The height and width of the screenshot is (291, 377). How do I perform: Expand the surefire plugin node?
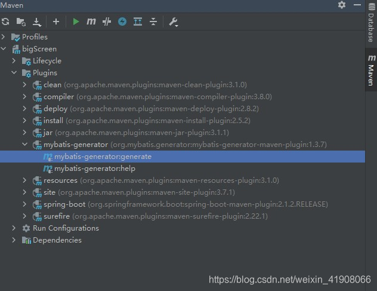click(x=24, y=216)
